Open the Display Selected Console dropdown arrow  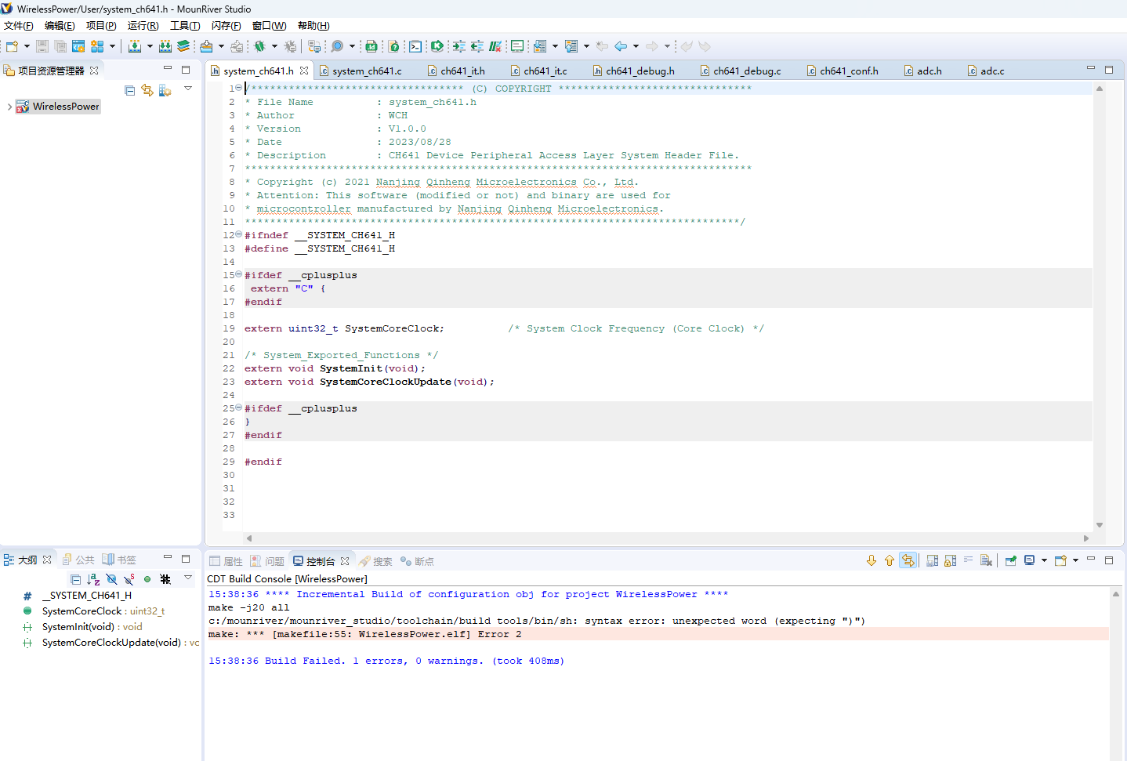(x=1044, y=560)
